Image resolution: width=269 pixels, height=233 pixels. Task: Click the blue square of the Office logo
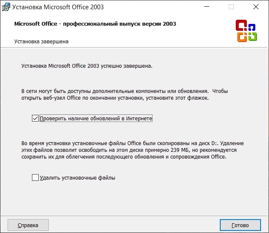[252, 27]
